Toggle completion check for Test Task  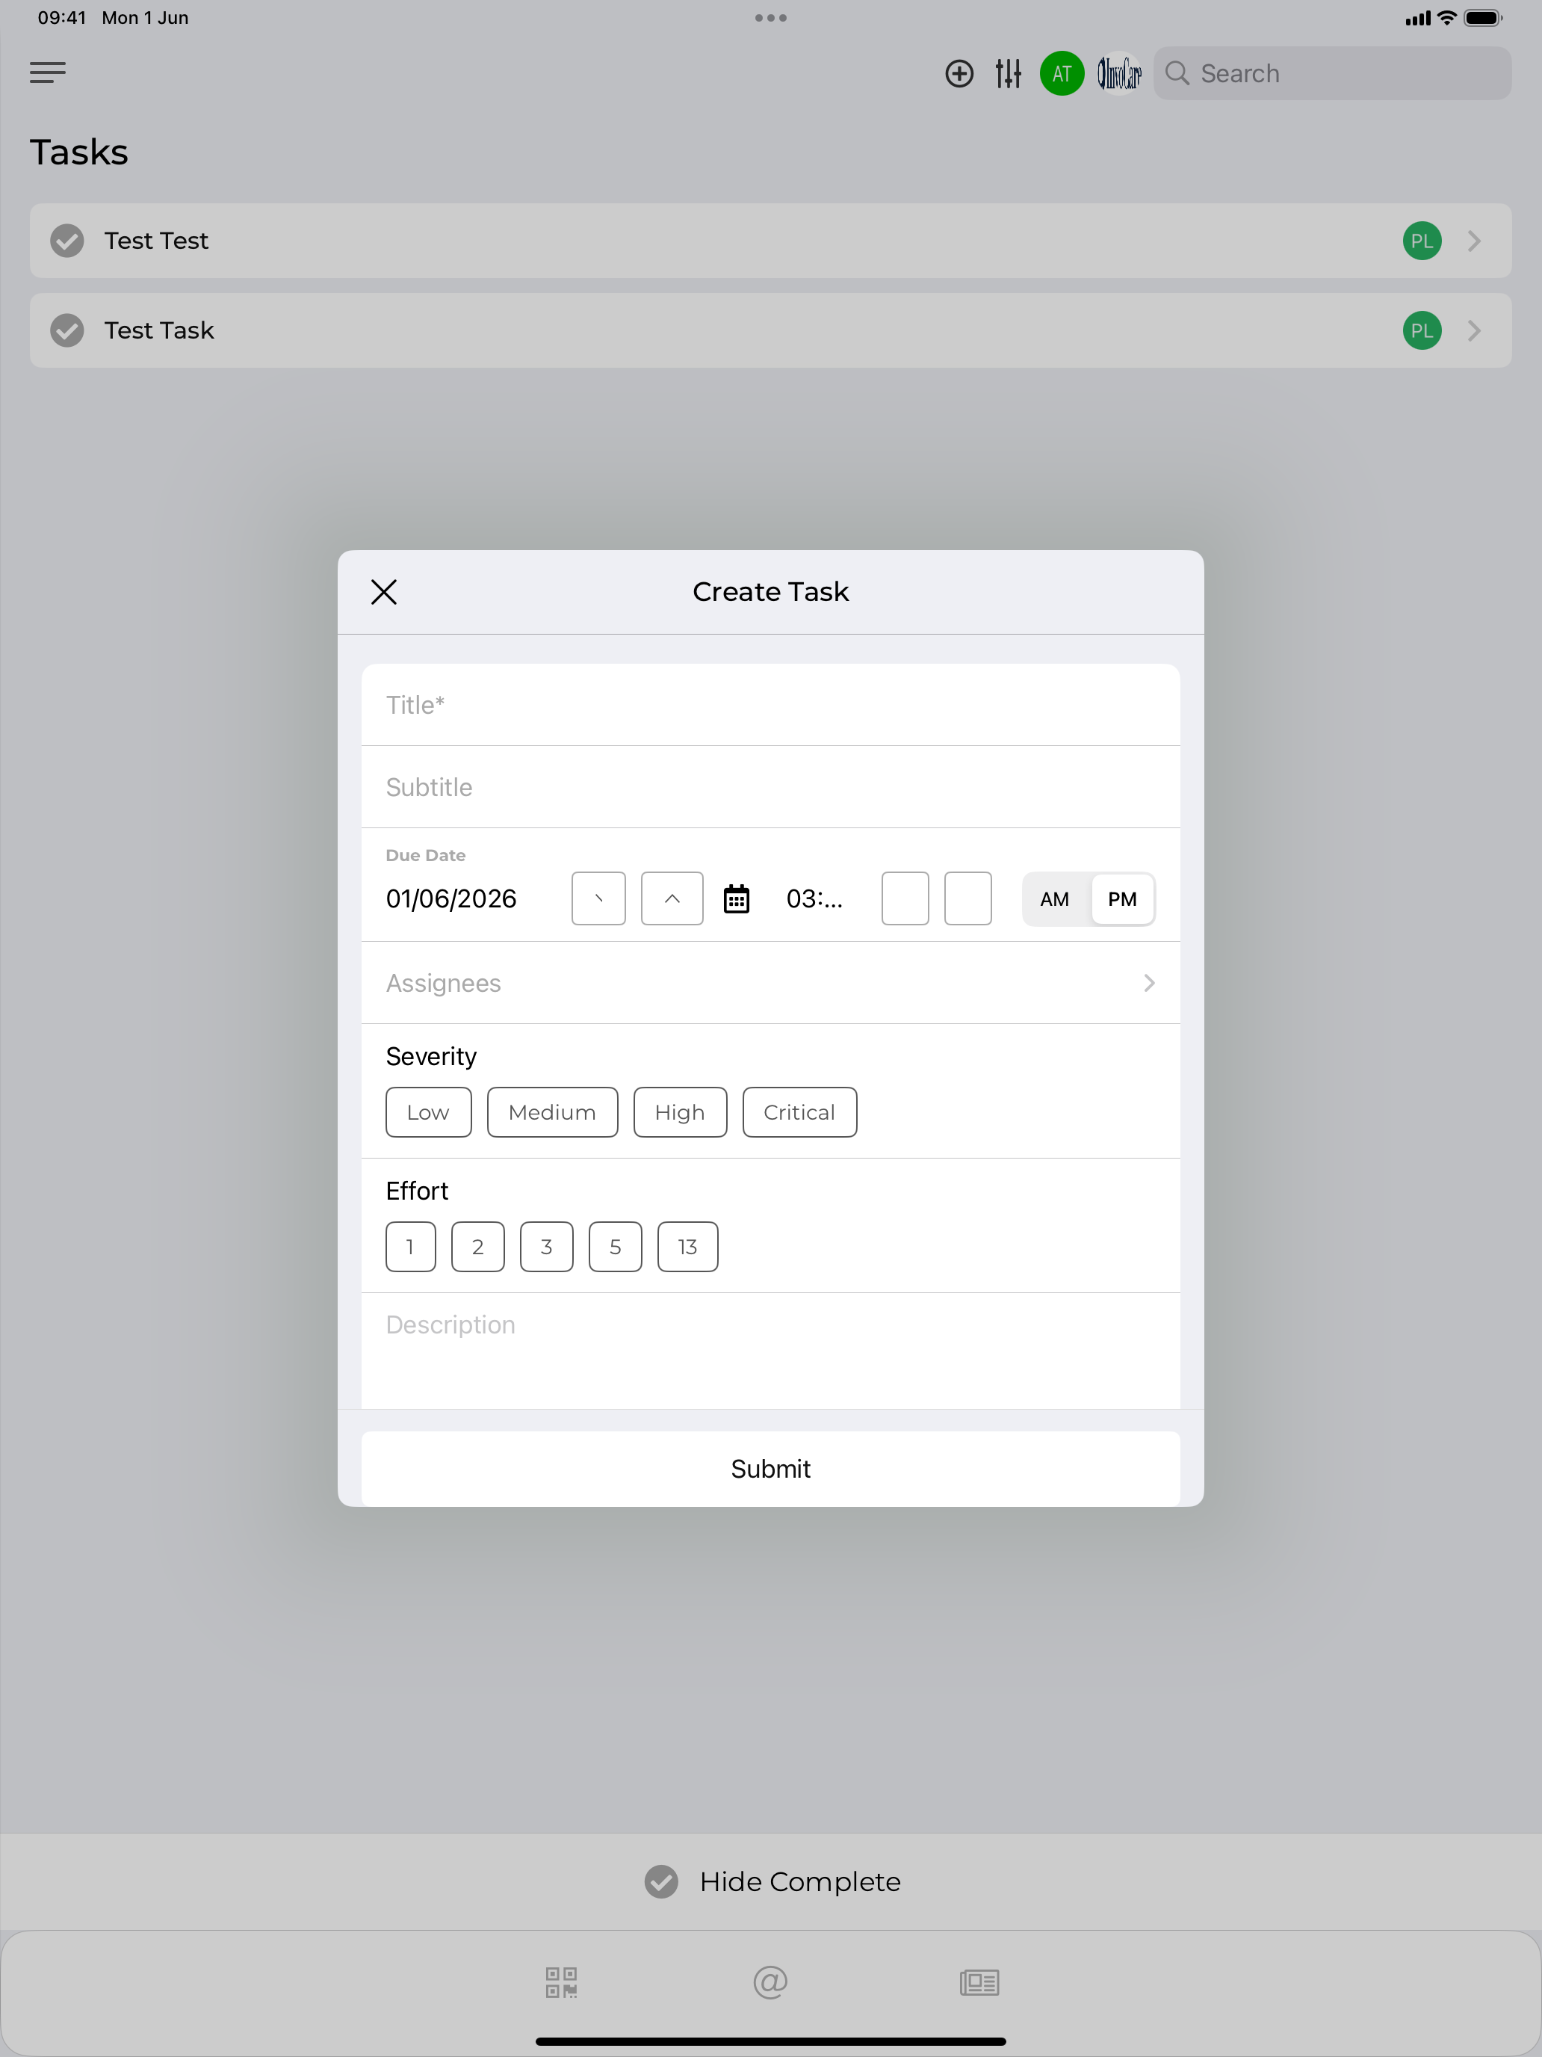click(x=67, y=330)
